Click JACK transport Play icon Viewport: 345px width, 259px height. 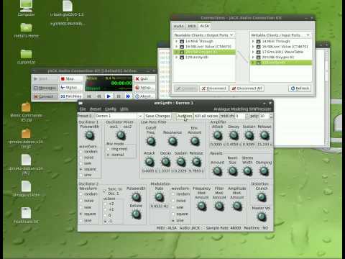pos(109,96)
